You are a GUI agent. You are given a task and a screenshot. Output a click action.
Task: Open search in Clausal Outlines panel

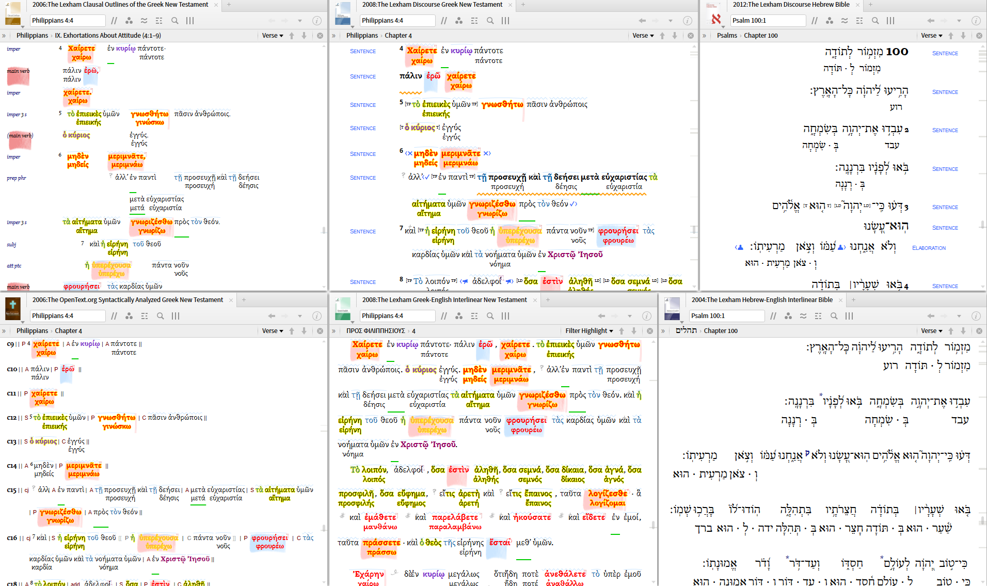[x=175, y=21]
